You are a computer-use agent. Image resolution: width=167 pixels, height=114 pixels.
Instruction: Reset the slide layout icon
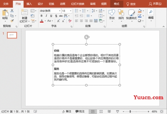click(x=32, y=16)
